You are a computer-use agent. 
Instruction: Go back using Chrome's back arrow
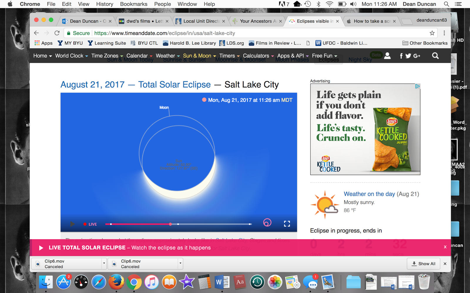36,33
